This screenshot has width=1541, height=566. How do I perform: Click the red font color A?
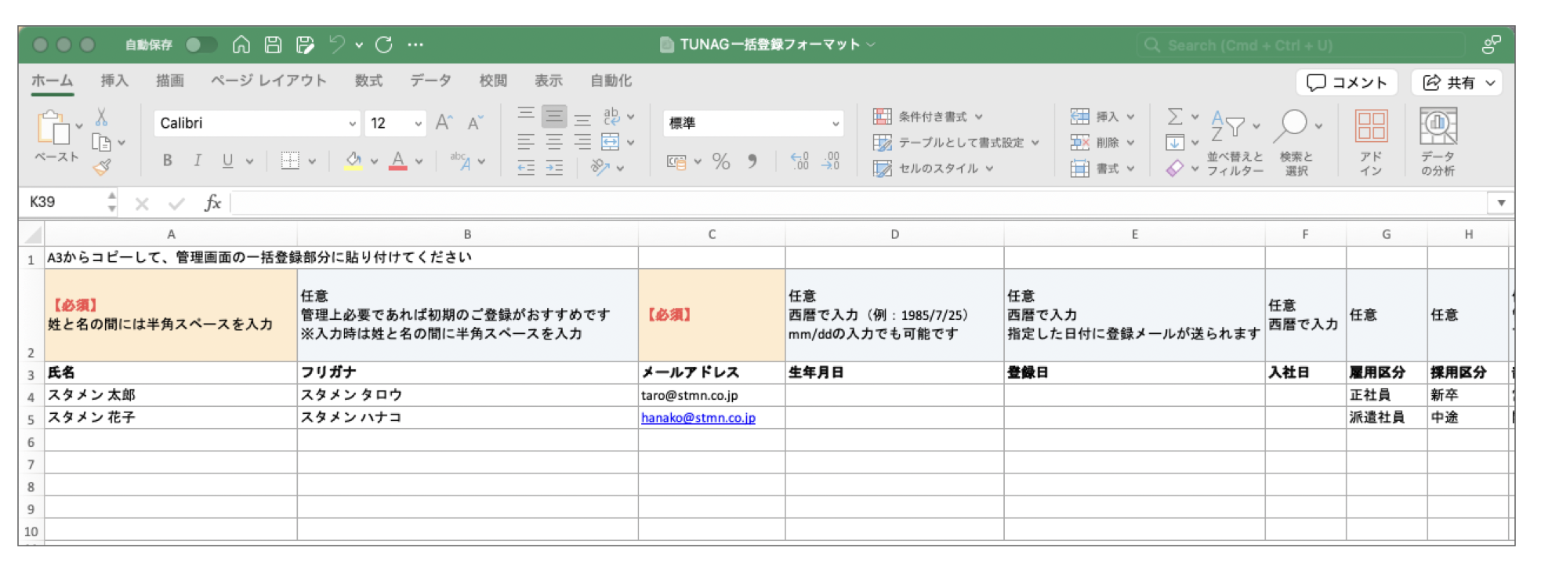[398, 161]
